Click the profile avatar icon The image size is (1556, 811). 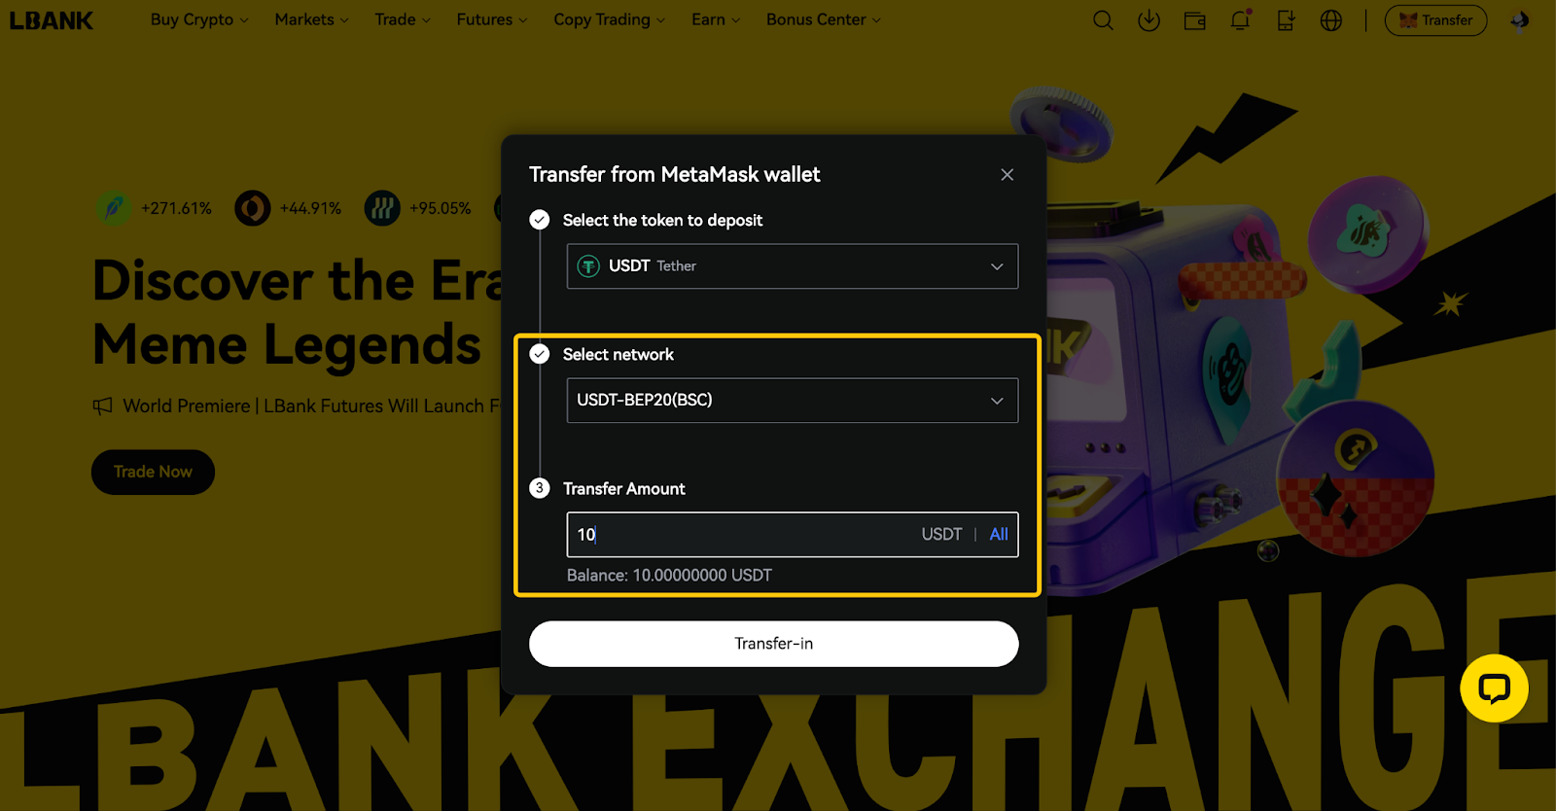pyautogui.click(x=1519, y=20)
